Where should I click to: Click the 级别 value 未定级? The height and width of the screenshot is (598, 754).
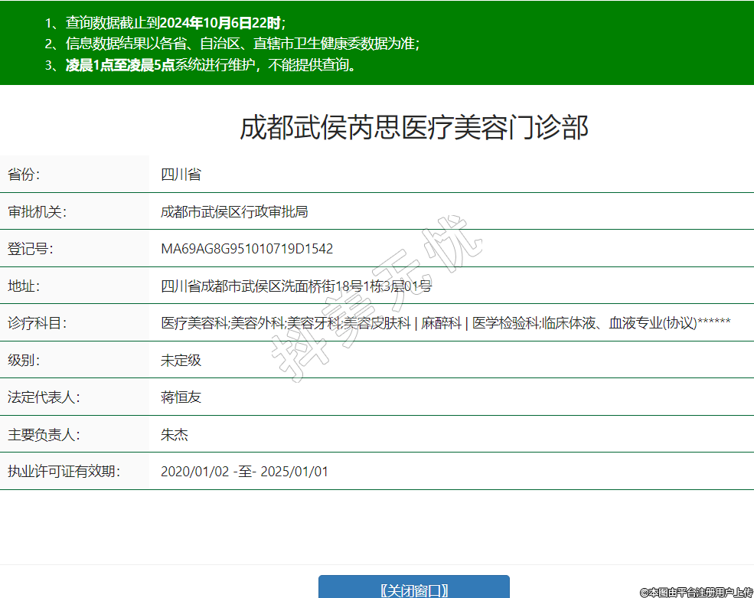(181, 360)
